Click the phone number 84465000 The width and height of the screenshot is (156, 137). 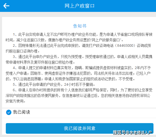[125, 45]
